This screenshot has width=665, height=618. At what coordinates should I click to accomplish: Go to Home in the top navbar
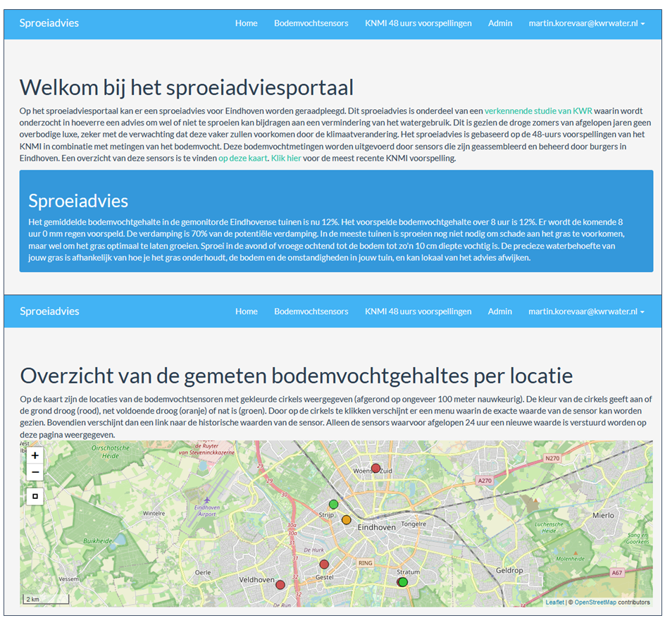247,23
